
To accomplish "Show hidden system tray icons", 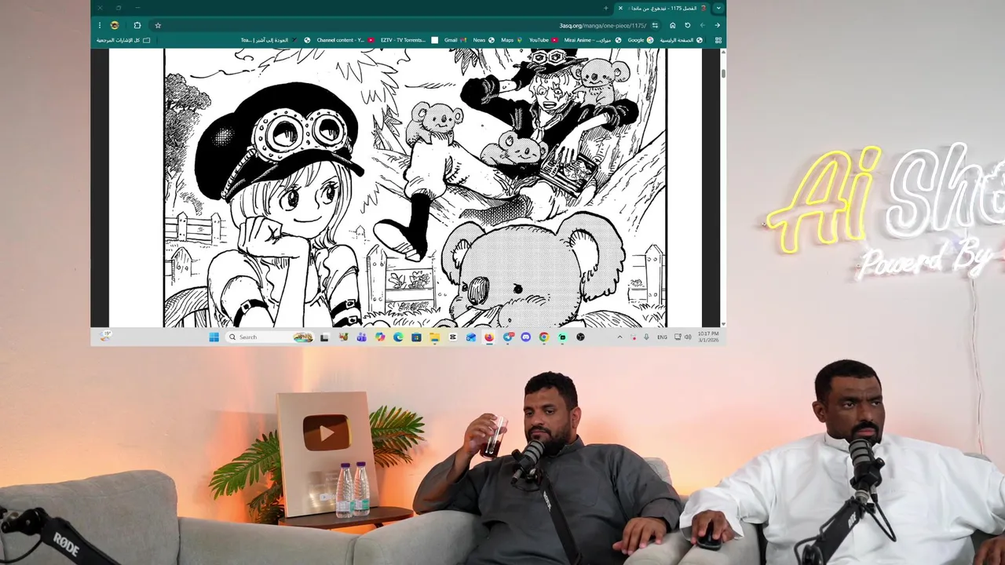I will 620,337.
